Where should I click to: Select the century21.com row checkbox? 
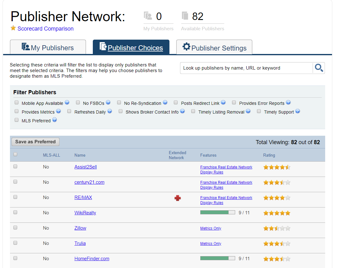(15, 182)
